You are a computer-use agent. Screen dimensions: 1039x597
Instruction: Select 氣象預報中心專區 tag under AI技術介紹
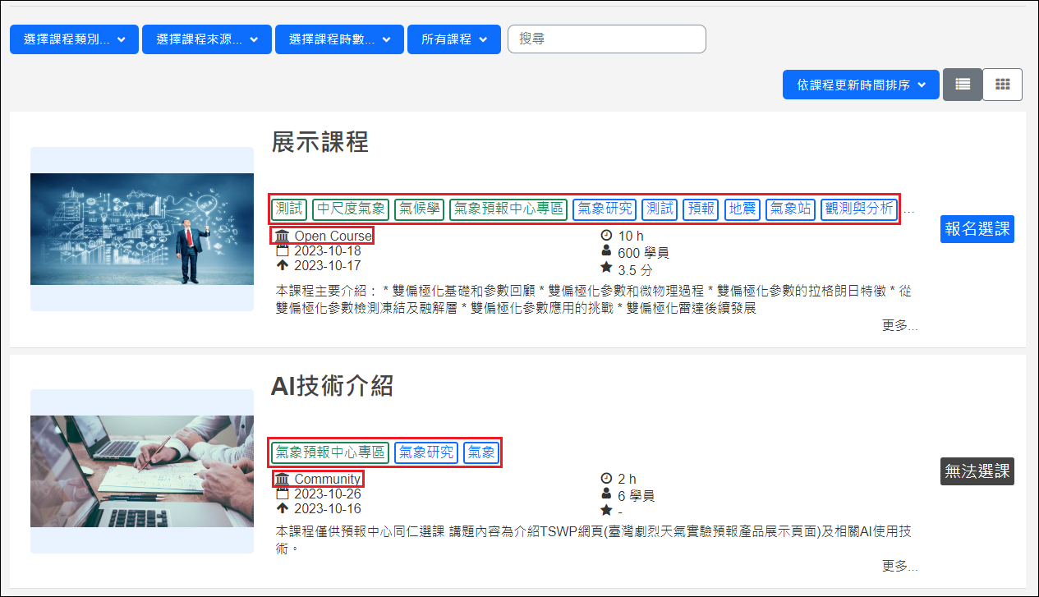[x=330, y=452]
